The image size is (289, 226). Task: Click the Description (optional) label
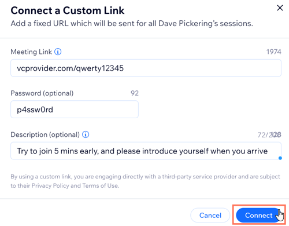point(45,134)
